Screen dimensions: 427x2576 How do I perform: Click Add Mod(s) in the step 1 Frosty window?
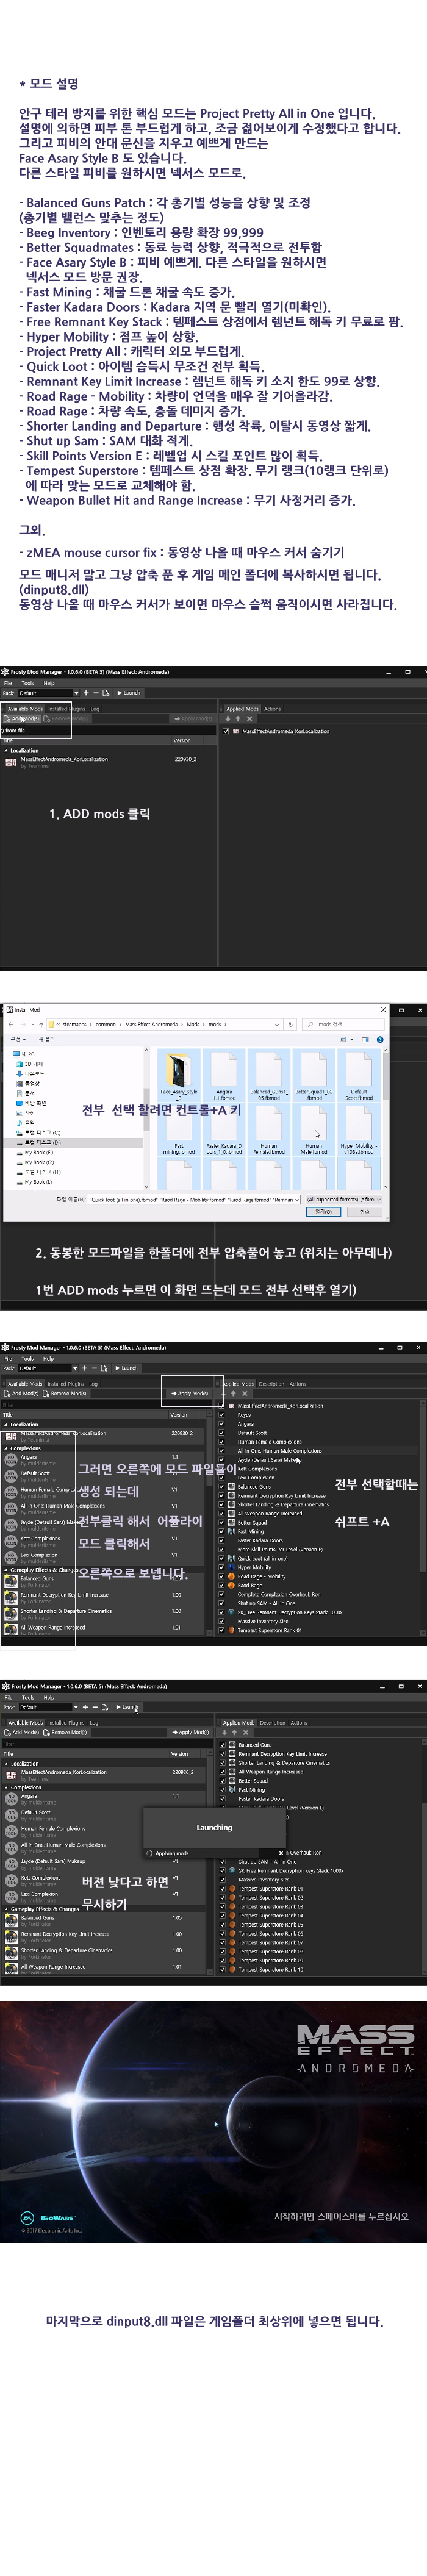(x=22, y=718)
